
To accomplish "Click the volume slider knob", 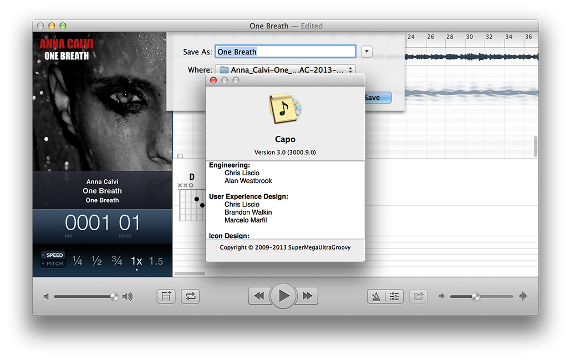I will point(114,297).
